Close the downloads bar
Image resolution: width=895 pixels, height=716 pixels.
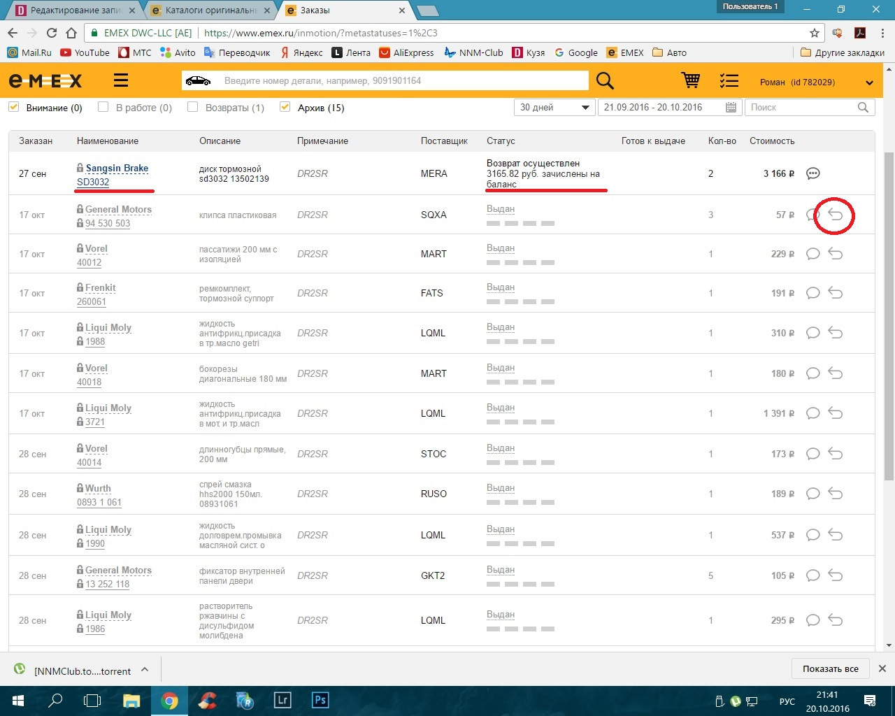[x=882, y=668]
